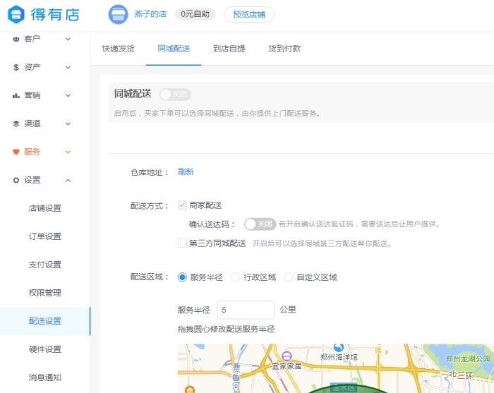This screenshot has height=393, width=494.
Task: Enable the 第三方同城配送 checkbox
Action: click(182, 243)
